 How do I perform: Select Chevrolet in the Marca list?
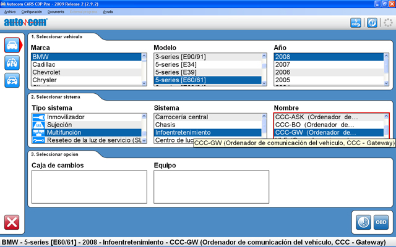pyautogui.click(x=87, y=72)
